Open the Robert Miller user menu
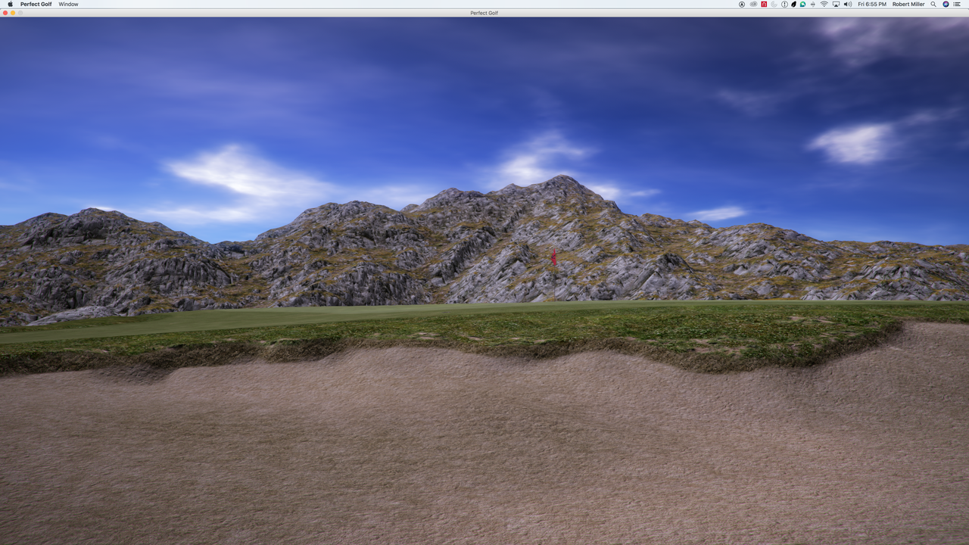 (908, 4)
